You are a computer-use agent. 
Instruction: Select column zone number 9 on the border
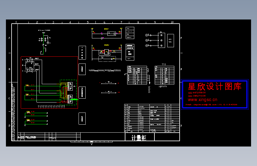[155, 22]
